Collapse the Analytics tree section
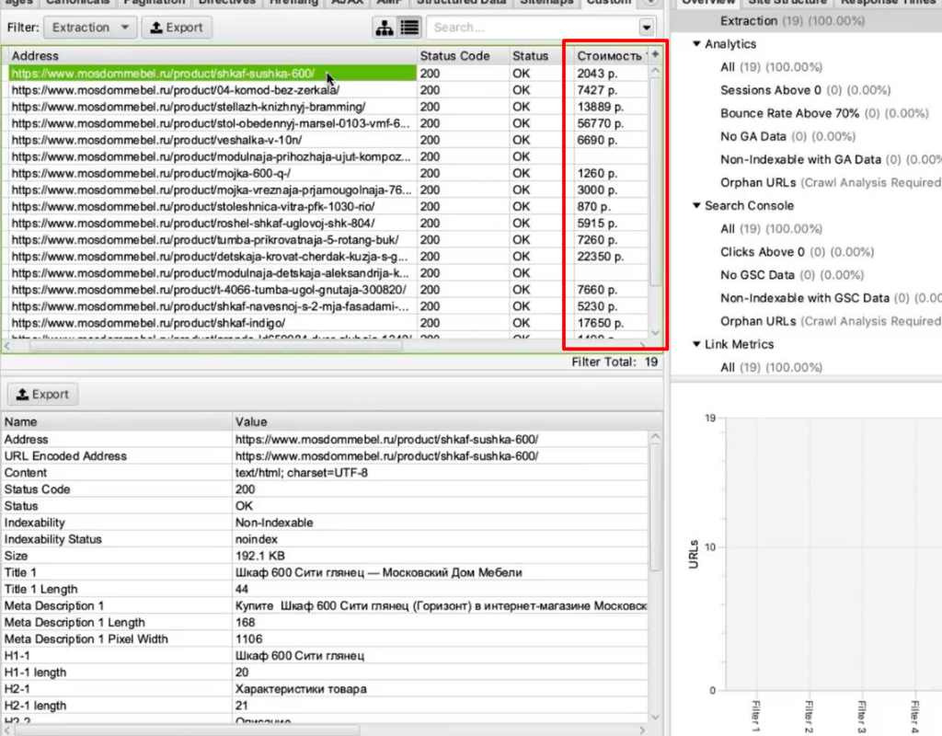The height and width of the screenshot is (736, 942). [697, 44]
